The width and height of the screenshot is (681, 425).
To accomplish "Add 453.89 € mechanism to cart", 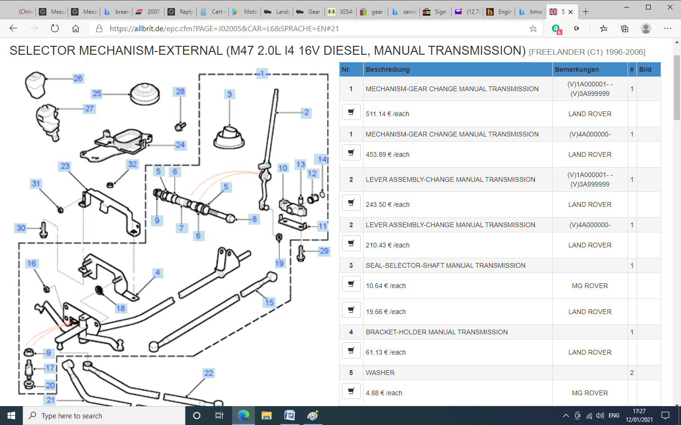I will pos(351,153).
